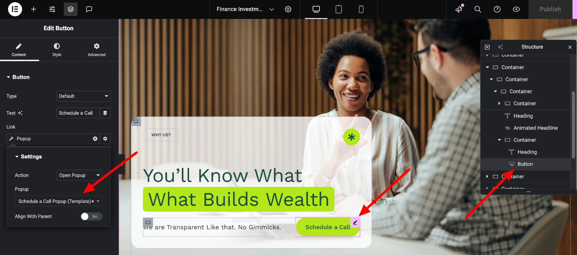The image size is (577, 255).
Task: Switch to the Advanced tab
Action: point(97,50)
